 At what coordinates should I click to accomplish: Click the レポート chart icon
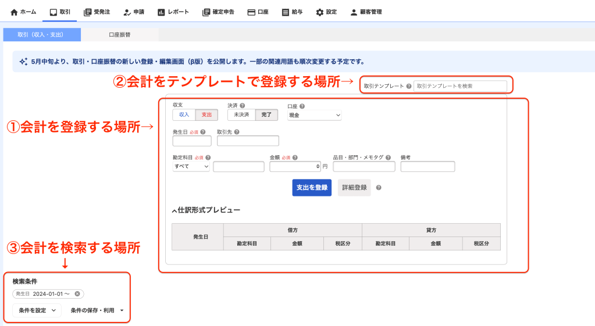click(x=161, y=12)
